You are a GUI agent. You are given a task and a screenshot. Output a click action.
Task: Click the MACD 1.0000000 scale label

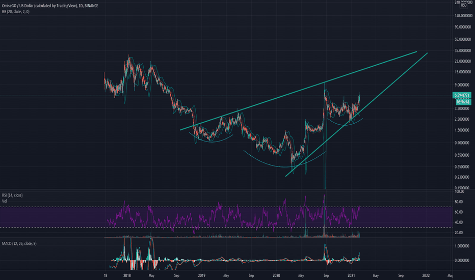pyautogui.click(x=462, y=246)
